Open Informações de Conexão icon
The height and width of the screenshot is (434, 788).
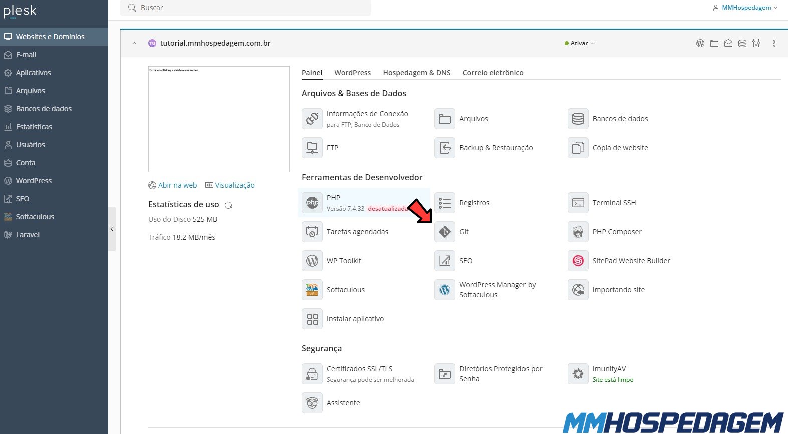312,119
